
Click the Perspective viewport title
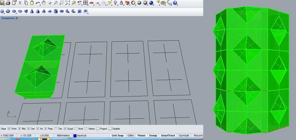tap(8, 18)
